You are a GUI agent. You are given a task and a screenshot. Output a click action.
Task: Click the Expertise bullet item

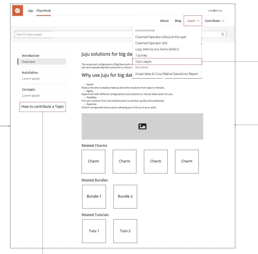tap(91, 104)
